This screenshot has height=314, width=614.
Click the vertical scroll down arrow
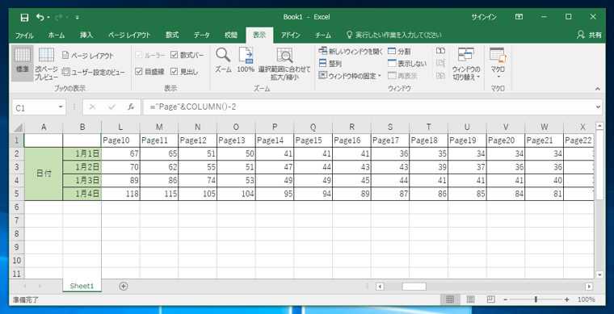click(599, 274)
